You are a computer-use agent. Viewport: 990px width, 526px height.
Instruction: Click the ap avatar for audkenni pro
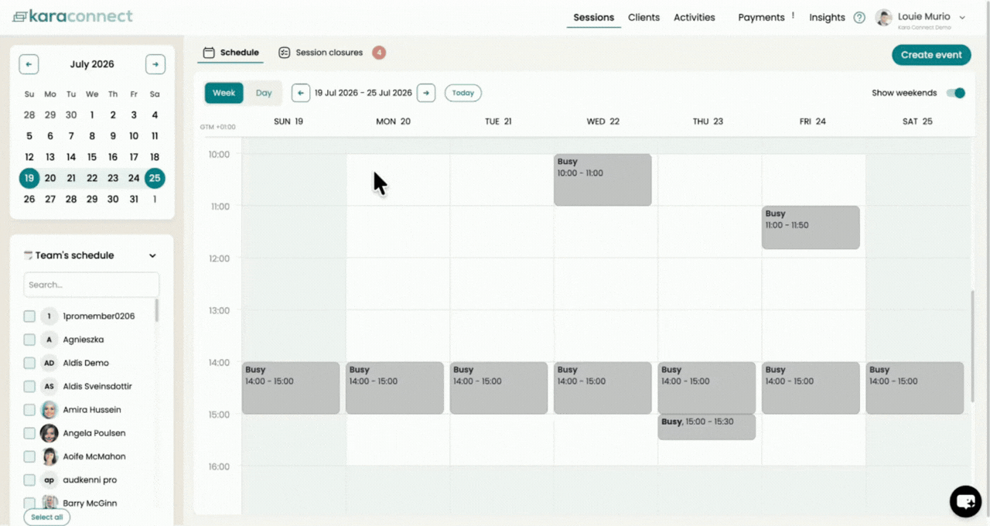[49, 480]
